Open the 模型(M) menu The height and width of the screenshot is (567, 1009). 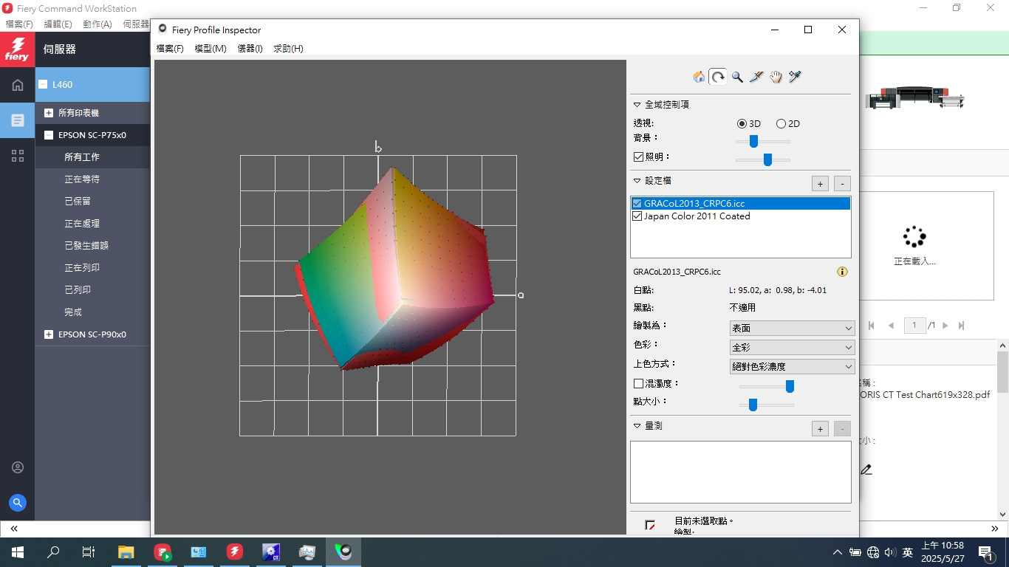pos(210,49)
